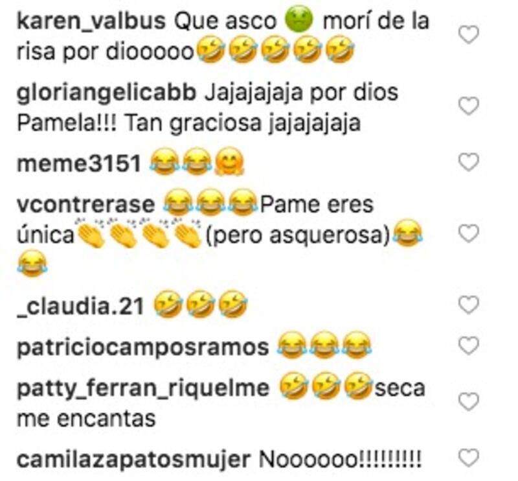Like karen_valbus's comment with the heart

click(x=469, y=35)
